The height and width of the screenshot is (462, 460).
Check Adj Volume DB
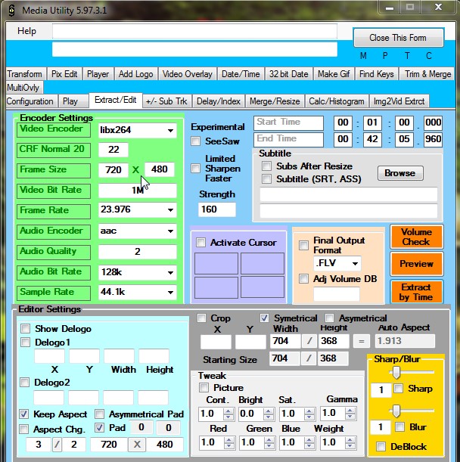[x=303, y=278]
